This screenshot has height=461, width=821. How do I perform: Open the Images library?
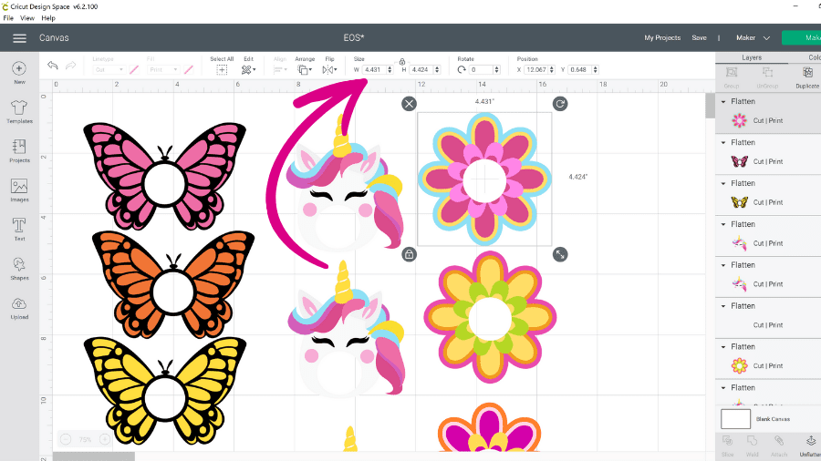(19, 190)
